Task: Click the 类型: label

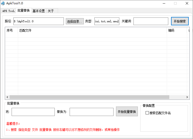Action: (89, 21)
